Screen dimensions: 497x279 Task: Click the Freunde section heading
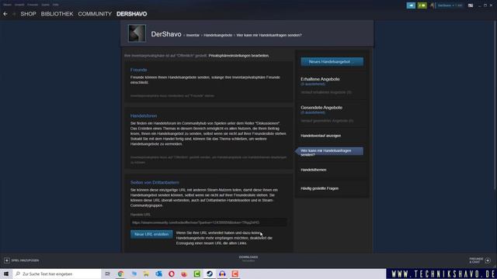(138, 70)
